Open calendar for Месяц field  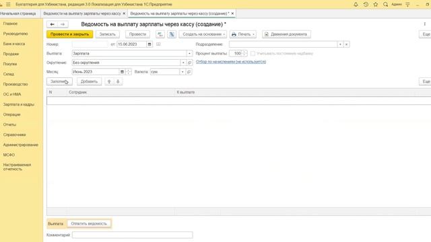(122, 72)
